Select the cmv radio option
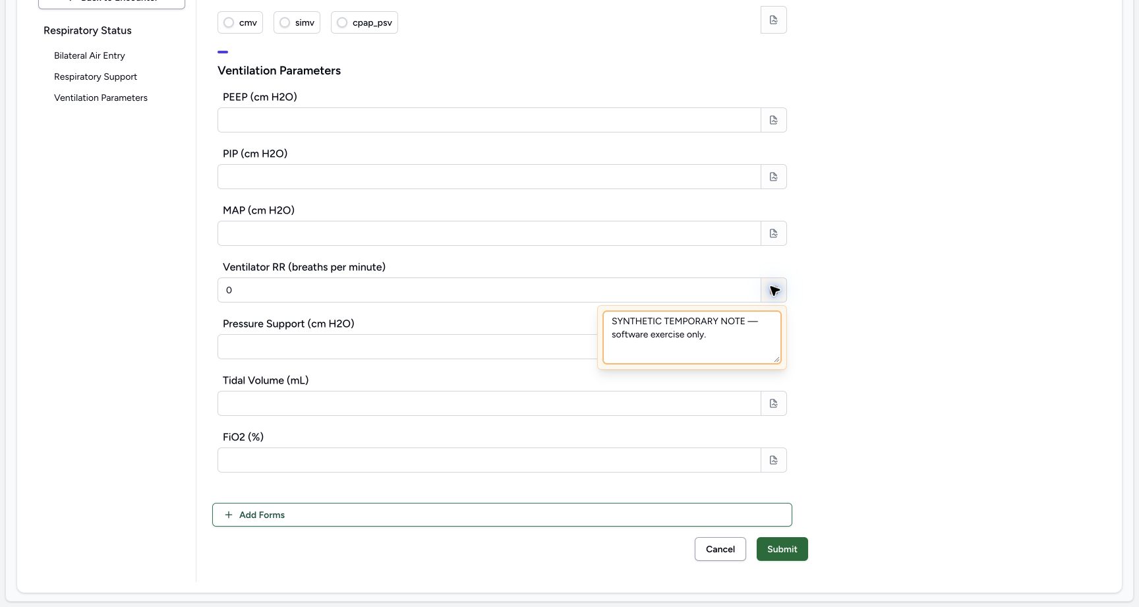Image resolution: width=1139 pixels, height=607 pixels. click(x=241, y=22)
